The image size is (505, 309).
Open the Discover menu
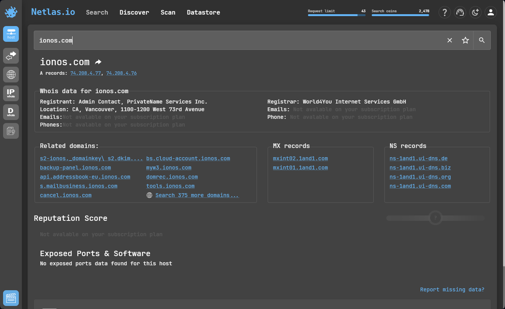click(134, 12)
